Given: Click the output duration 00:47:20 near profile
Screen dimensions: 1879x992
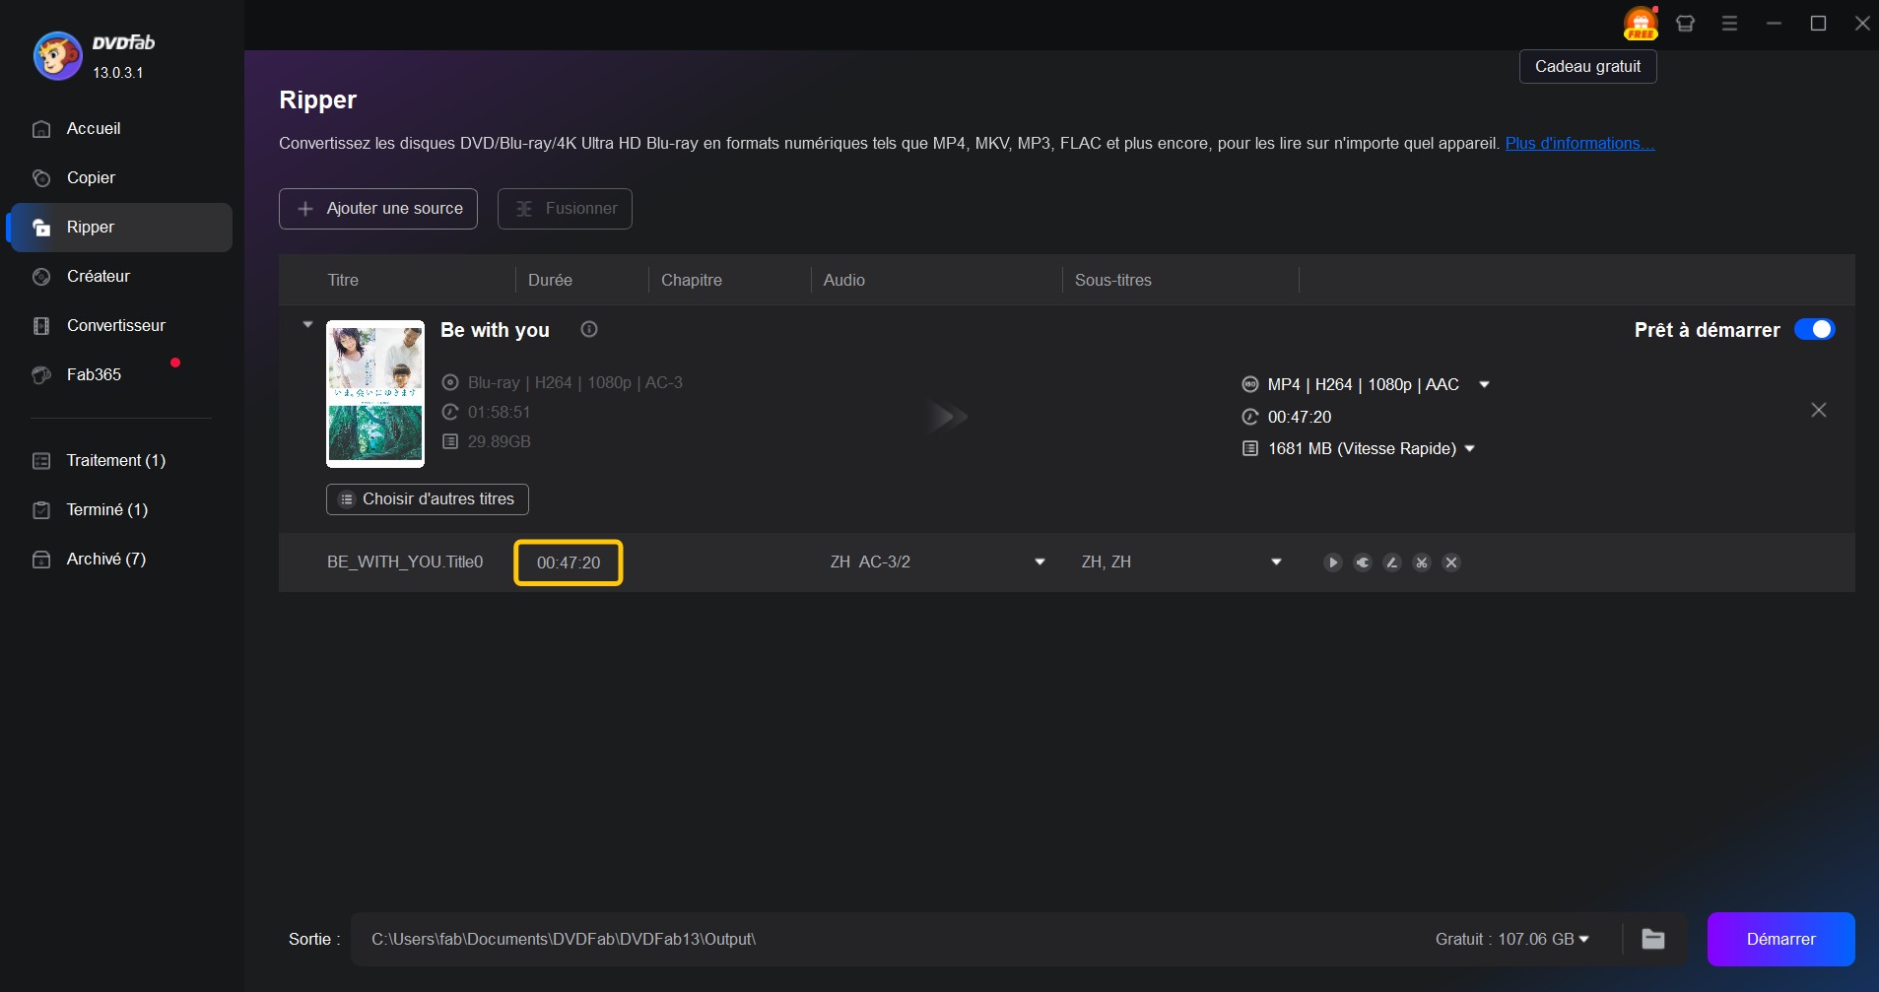Looking at the screenshot, I should tap(1300, 417).
